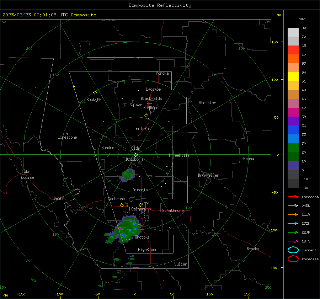Screen dimensions: 320x299
Task: Click the Strathmore town label
Action: tap(173, 210)
